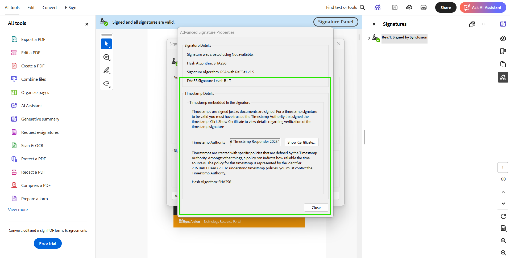Click the Show Certificate button
Screen dimensions: 510x258
coord(301,142)
